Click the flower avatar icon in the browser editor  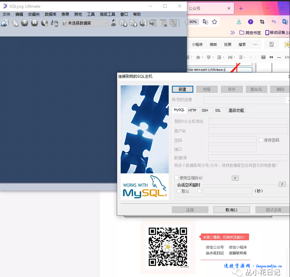tap(287, 44)
